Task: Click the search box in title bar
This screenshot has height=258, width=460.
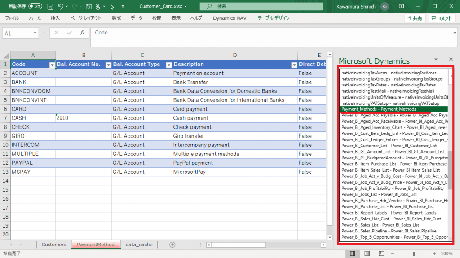Action: tap(261, 6)
